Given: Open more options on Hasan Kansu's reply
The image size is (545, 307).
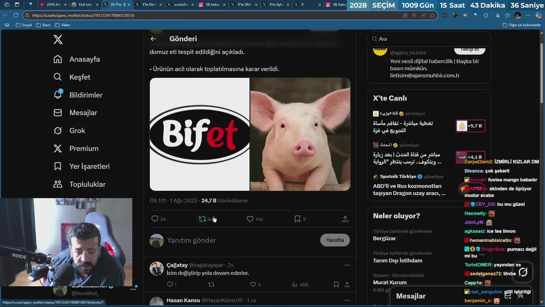Looking at the screenshot, I should pyautogui.click(x=347, y=301).
